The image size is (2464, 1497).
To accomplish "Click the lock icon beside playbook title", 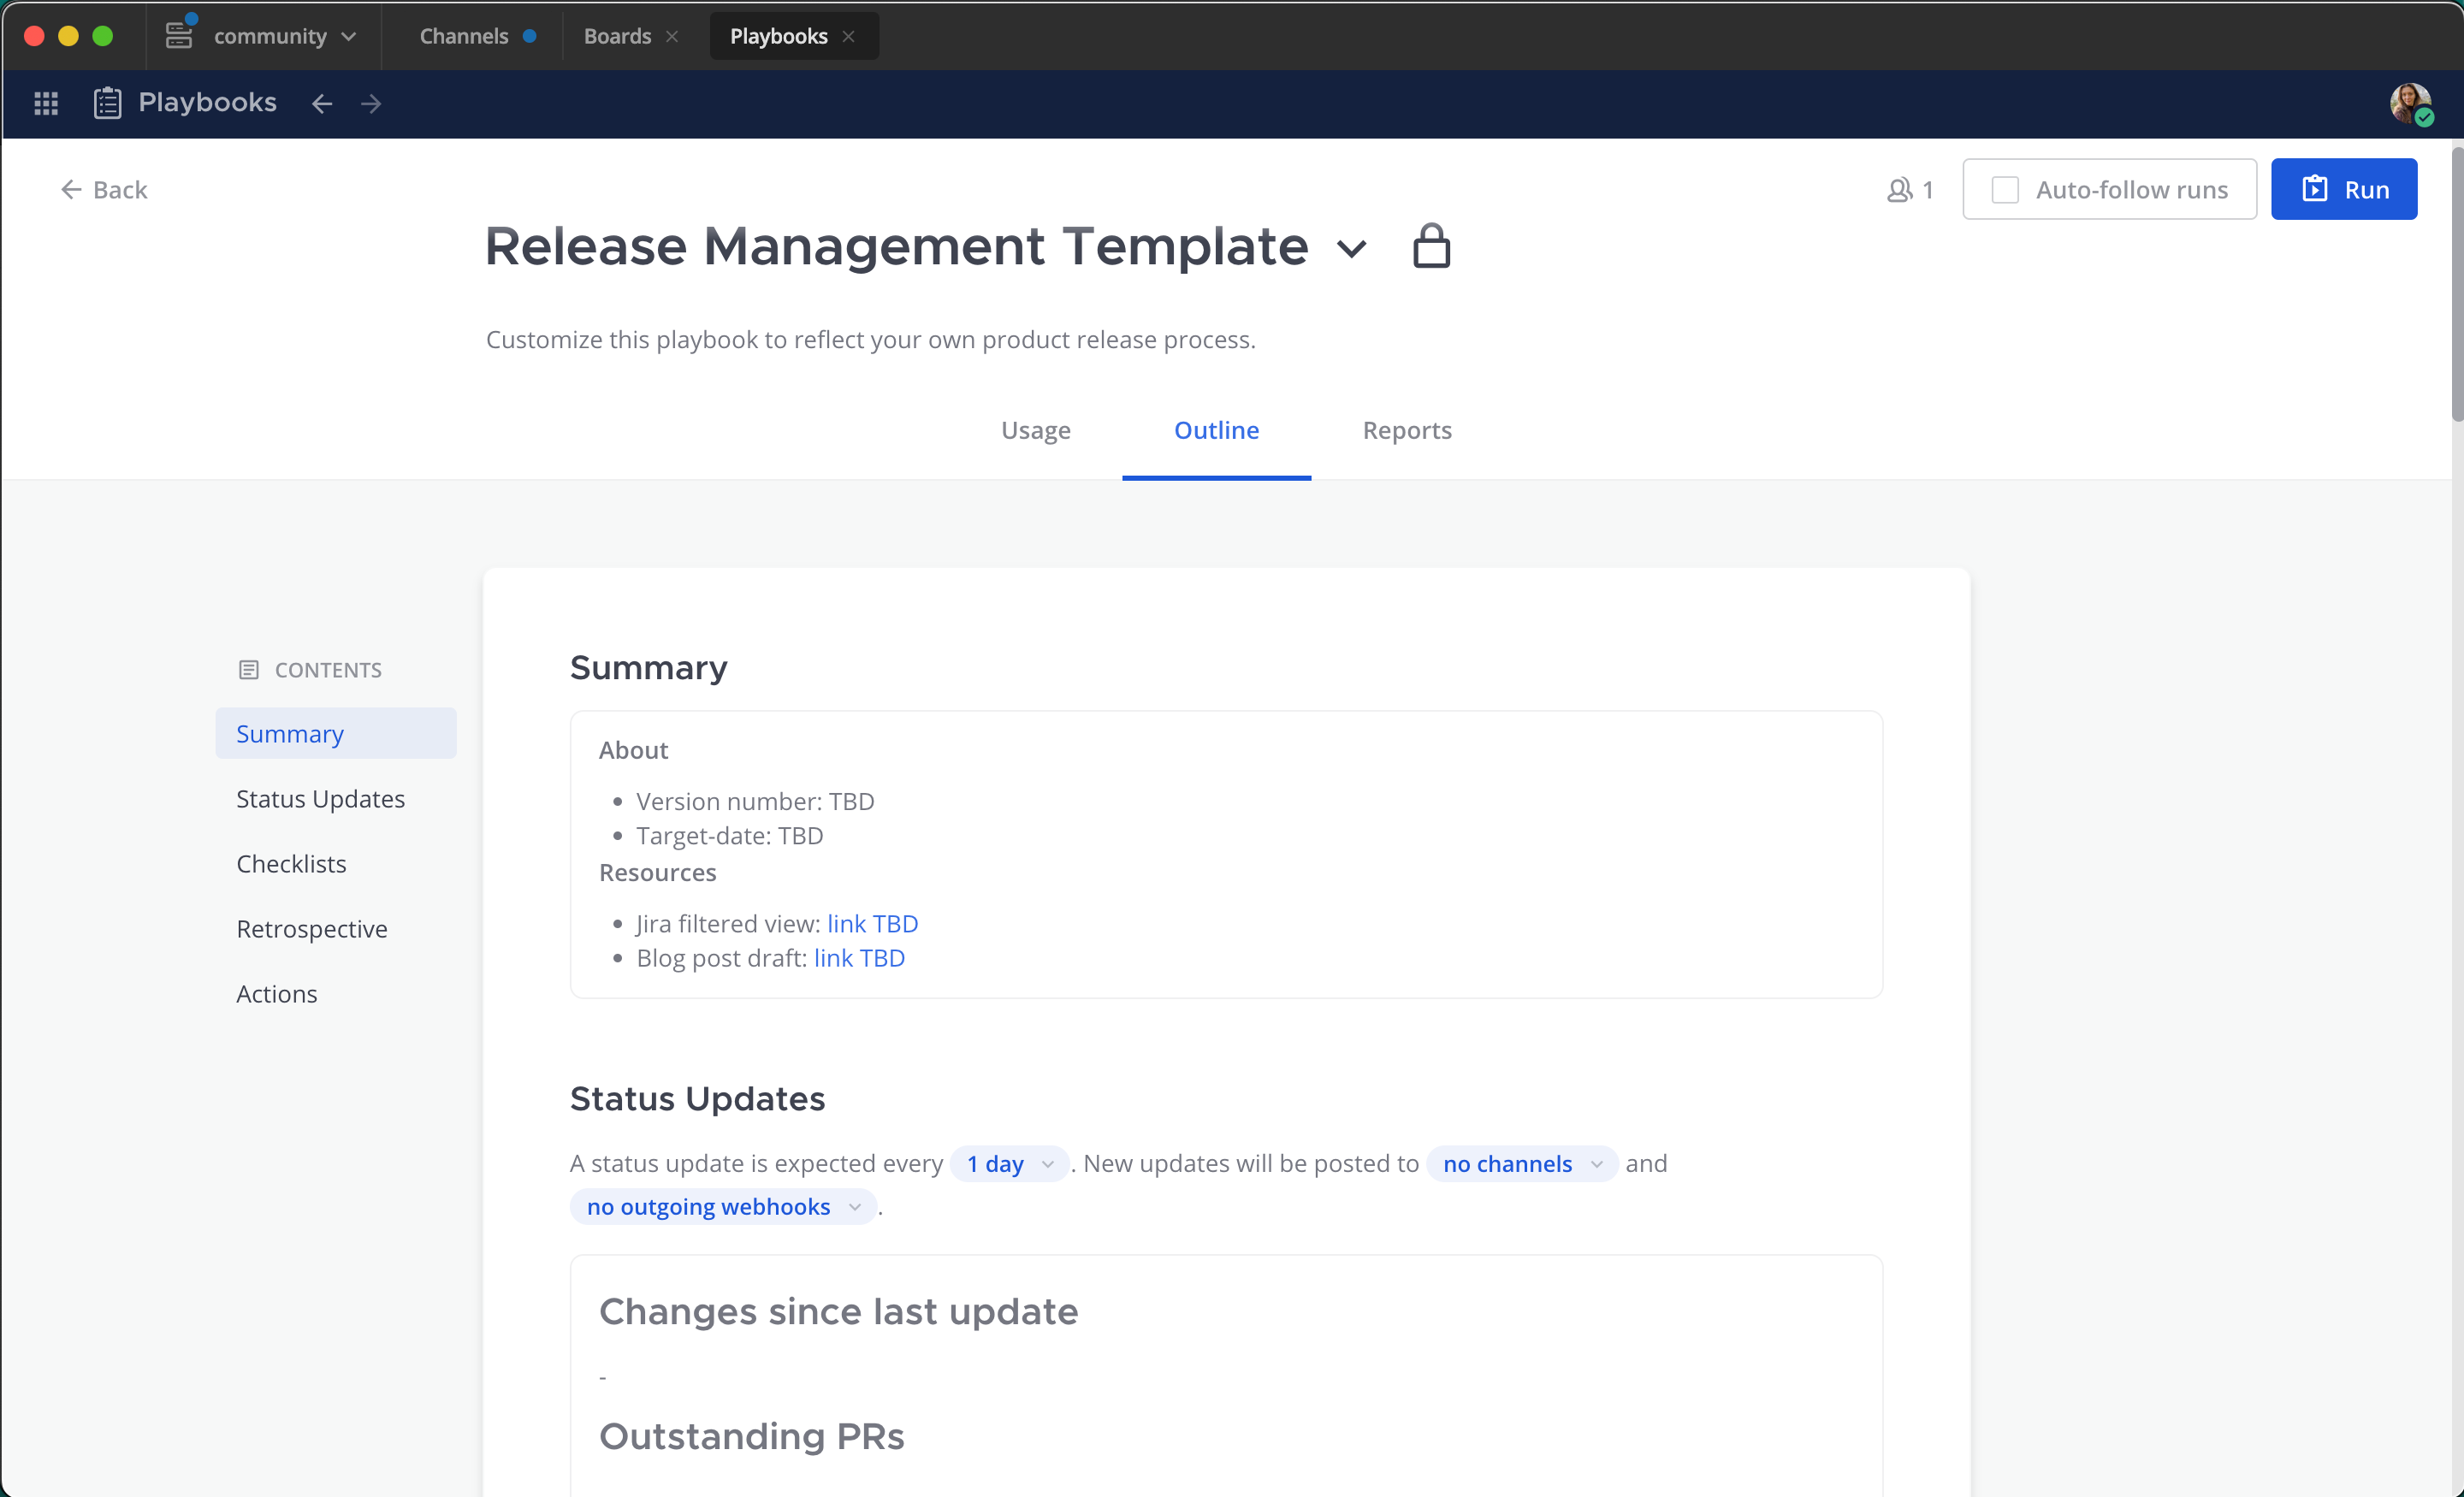I will 1431,246.
